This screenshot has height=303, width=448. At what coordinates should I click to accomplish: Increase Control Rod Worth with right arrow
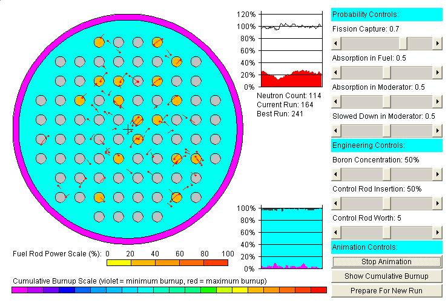tap(437, 232)
